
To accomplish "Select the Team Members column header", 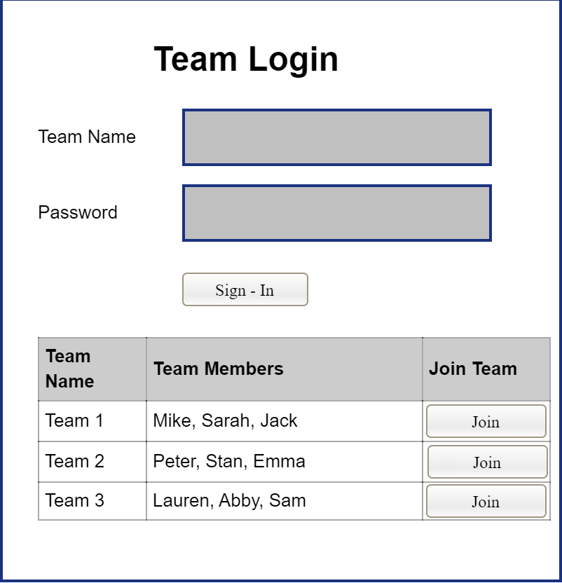I will pos(219,369).
